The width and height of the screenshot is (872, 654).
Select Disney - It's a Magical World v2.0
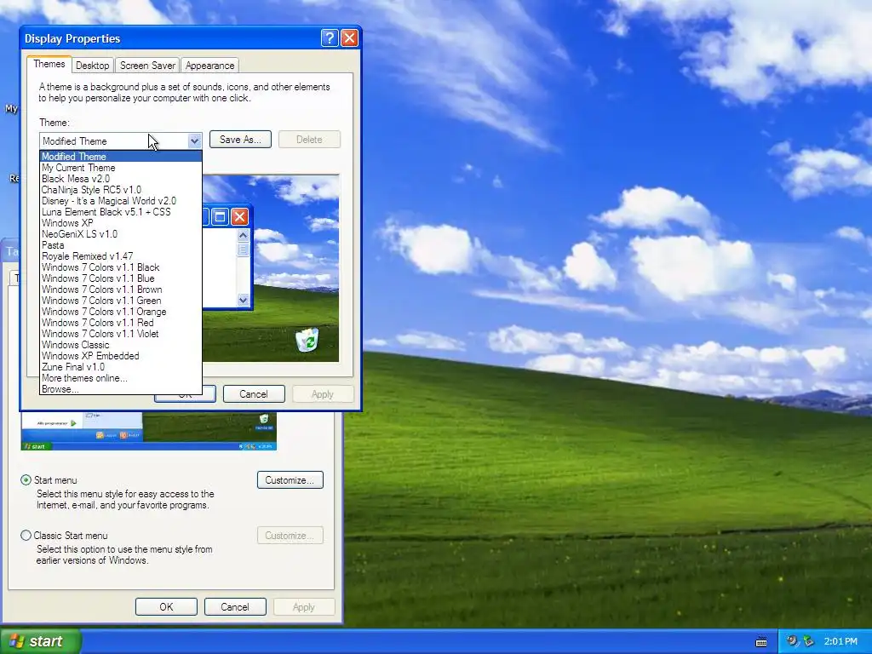[x=121, y=201]
